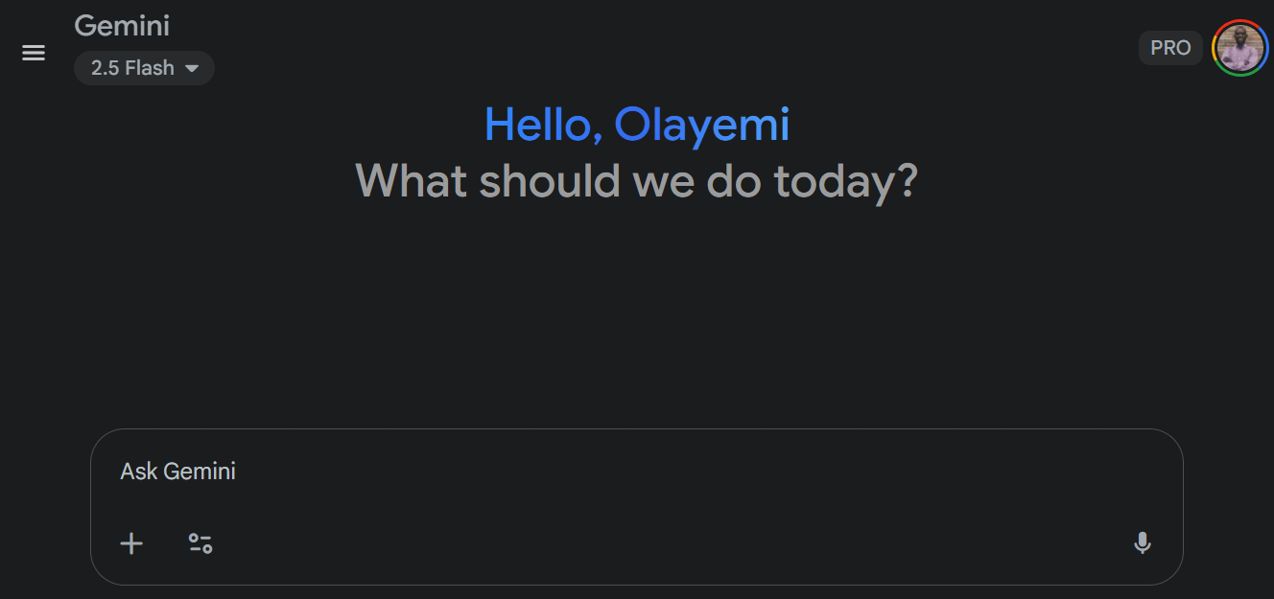Click the "Hello, Olayemi" greeting text
The height and width of the screenshot is (599, 1274).
637,125
